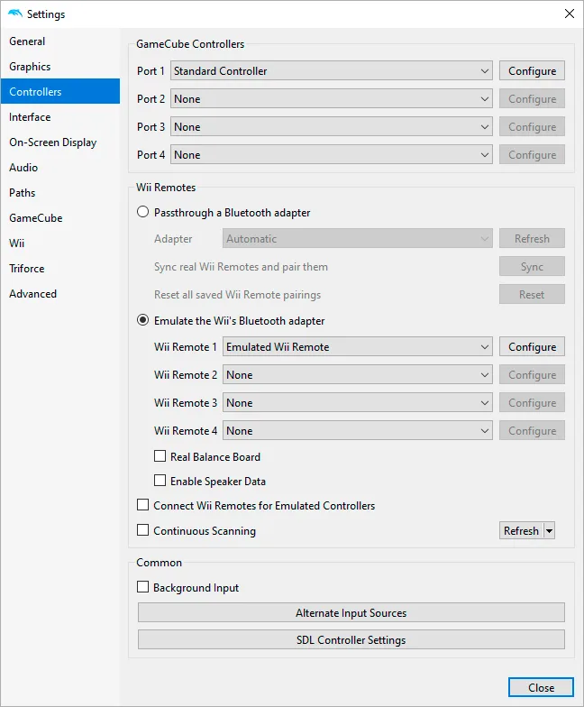Toggle Enable Speaker Data

pos(160,480)
